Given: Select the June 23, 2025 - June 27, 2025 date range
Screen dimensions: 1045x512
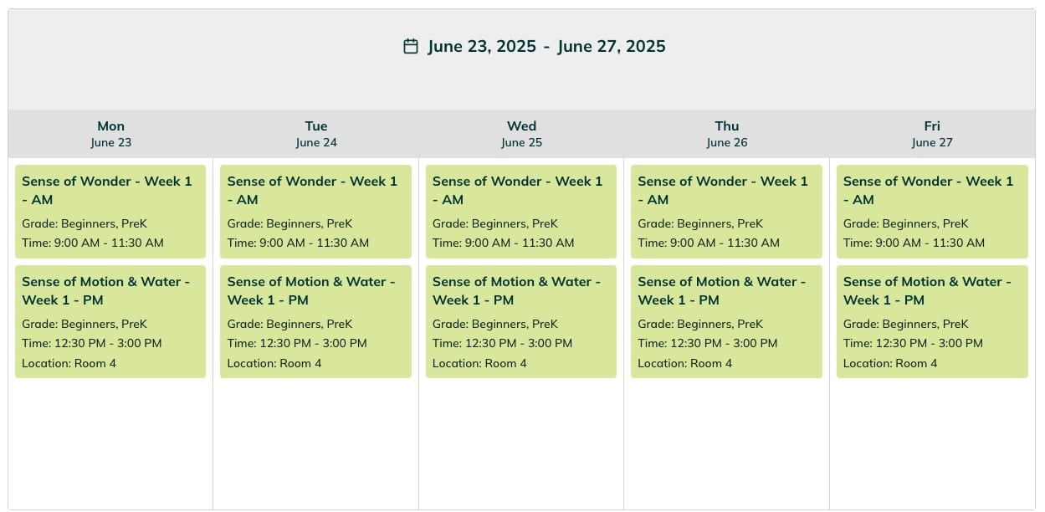Looking at the screenshot, I should click(x=546, y=46).
